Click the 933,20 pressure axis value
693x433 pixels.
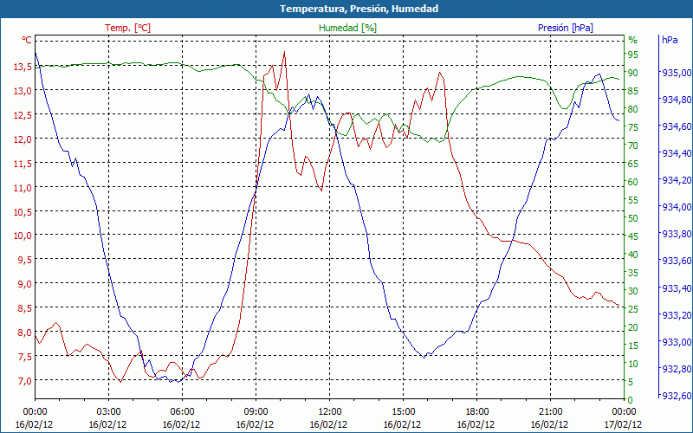click(677, 315)
